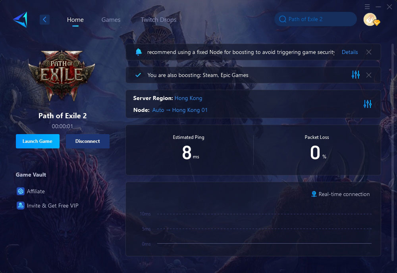Click the 0ms chart axis label
The width and height of the screenshot is (397, 273).
[x=146, y=244]
